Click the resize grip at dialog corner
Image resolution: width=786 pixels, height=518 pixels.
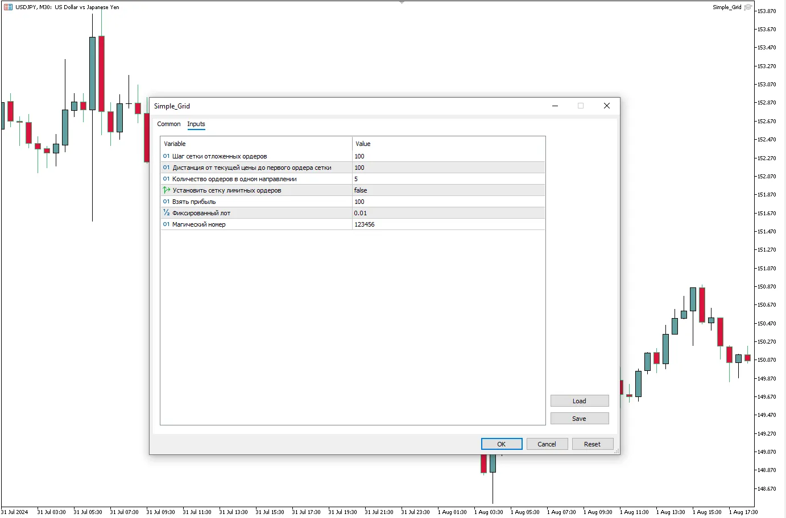coord(617,452)
